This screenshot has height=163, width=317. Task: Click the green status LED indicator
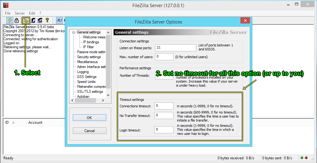(302, 158)
